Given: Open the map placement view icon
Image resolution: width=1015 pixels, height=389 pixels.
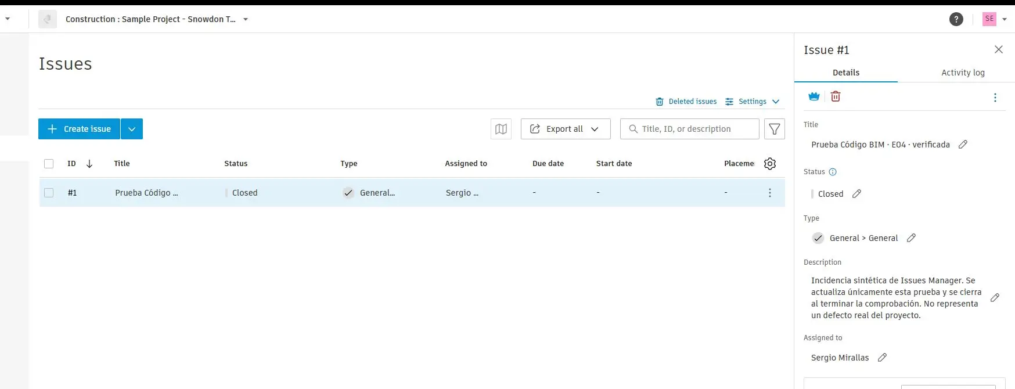Looking at the screenshot, I should point(501,129).
